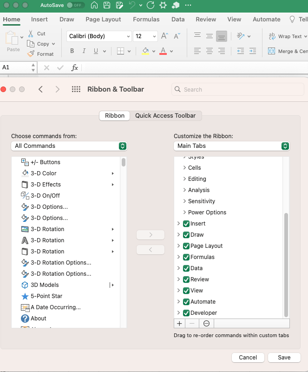Click the Align Left icon
Viewport: 308px width, 372px height.
click(197, 51)
